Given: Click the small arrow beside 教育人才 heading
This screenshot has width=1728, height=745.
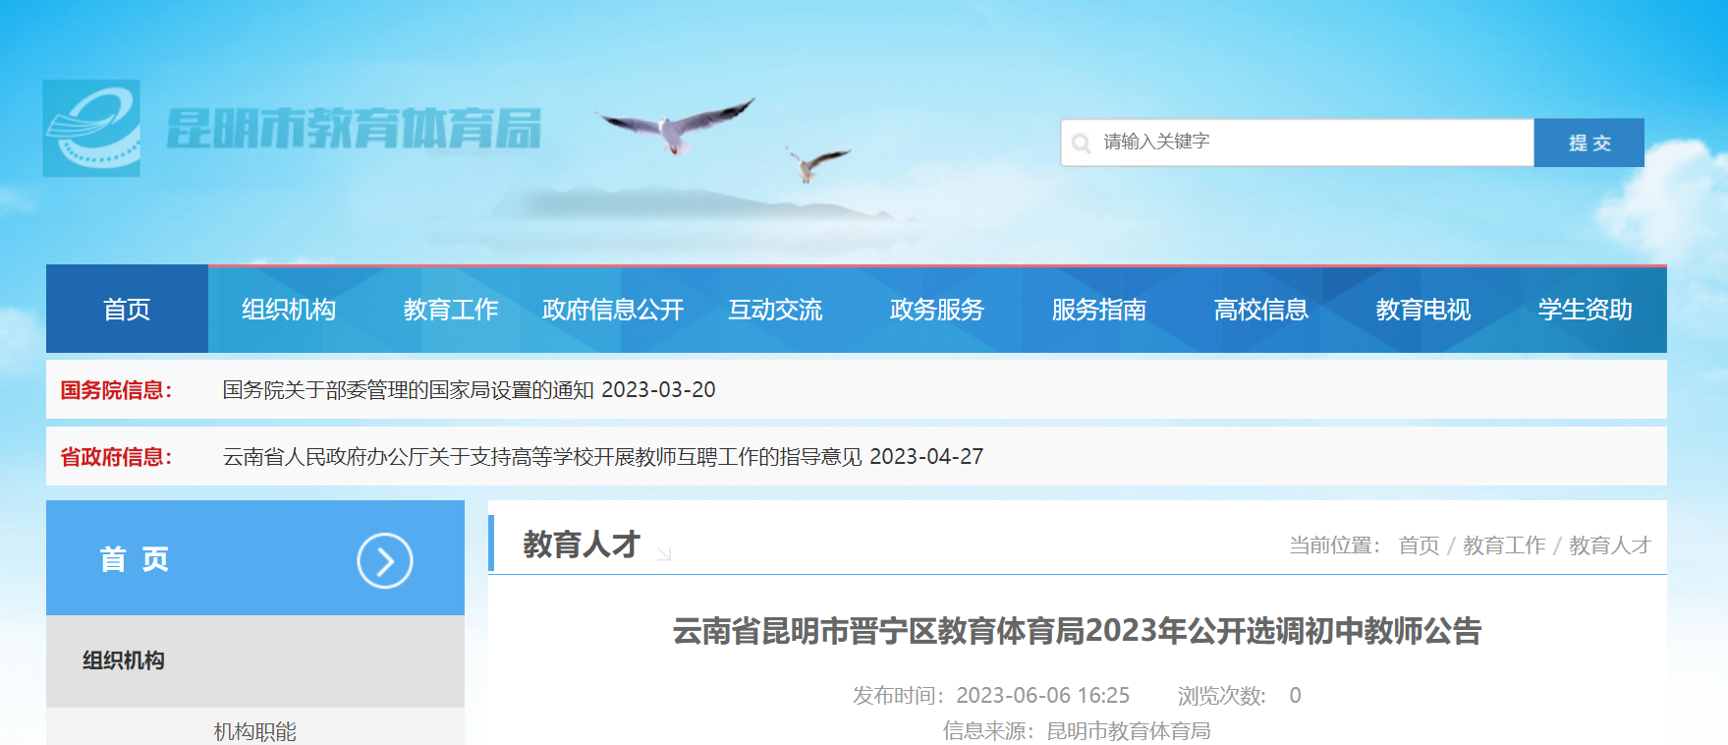Looking at the screenshot, I should tap(664, 554).
